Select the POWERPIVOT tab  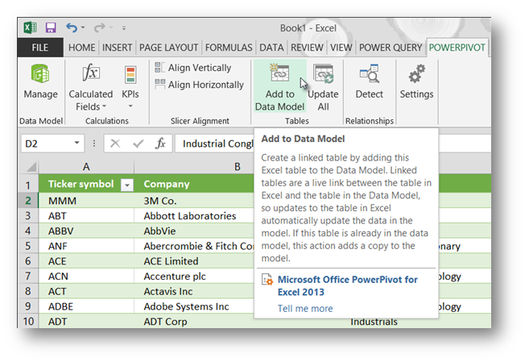[x=457, y=48]
